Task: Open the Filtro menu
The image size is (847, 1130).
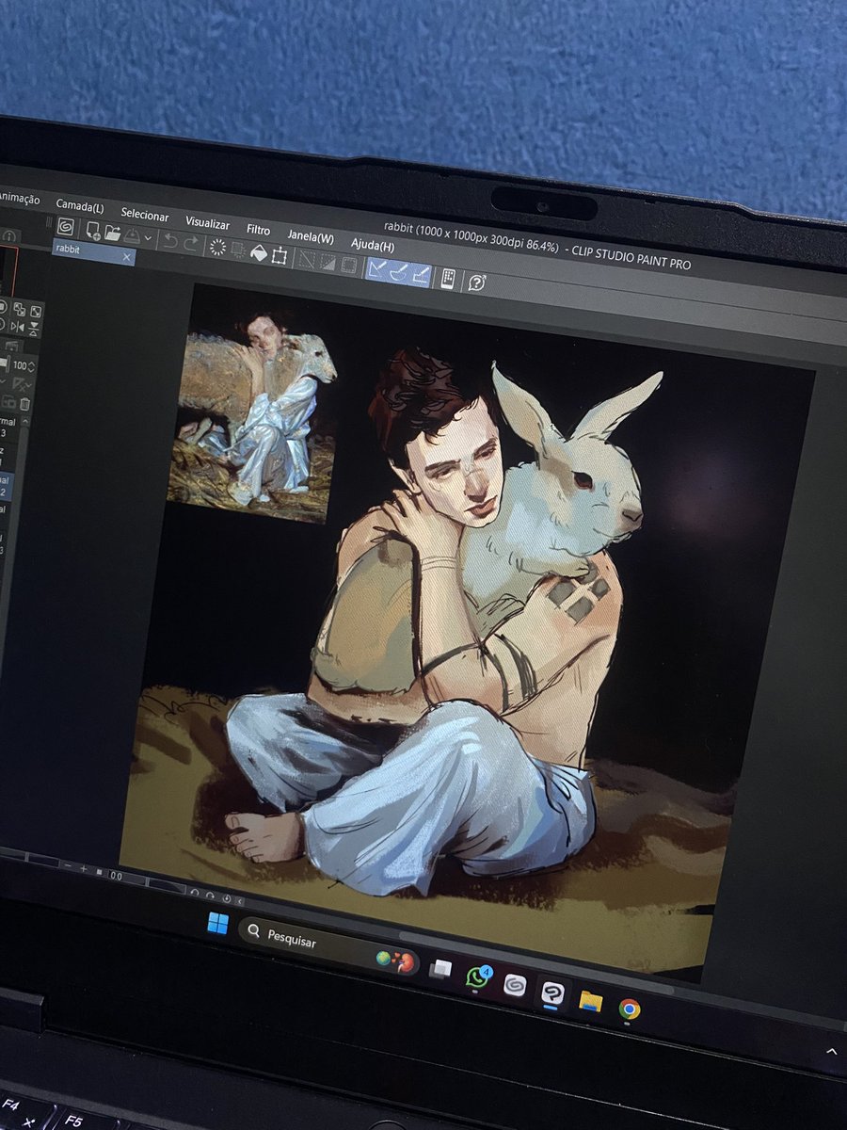Action: pos(258,230)
